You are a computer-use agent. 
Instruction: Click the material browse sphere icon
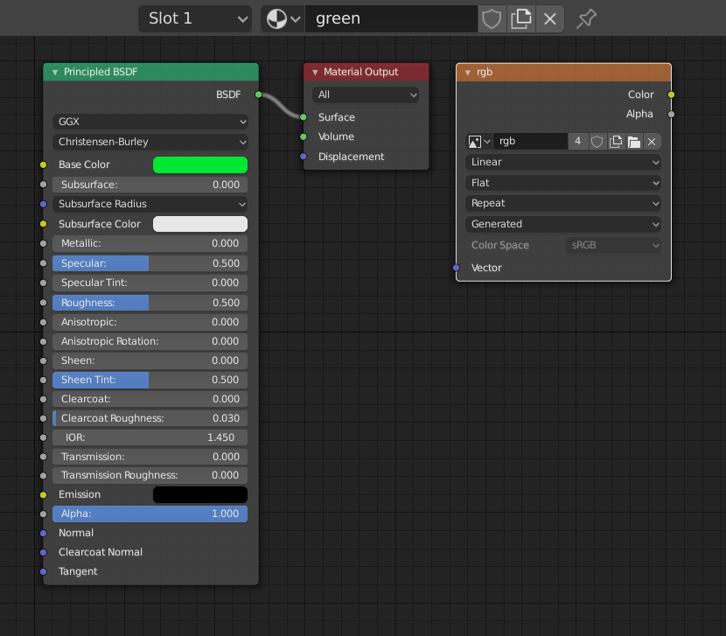pos(282,18)
